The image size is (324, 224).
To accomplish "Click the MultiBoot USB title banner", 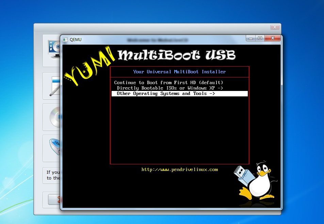I will tap(176, 55).
